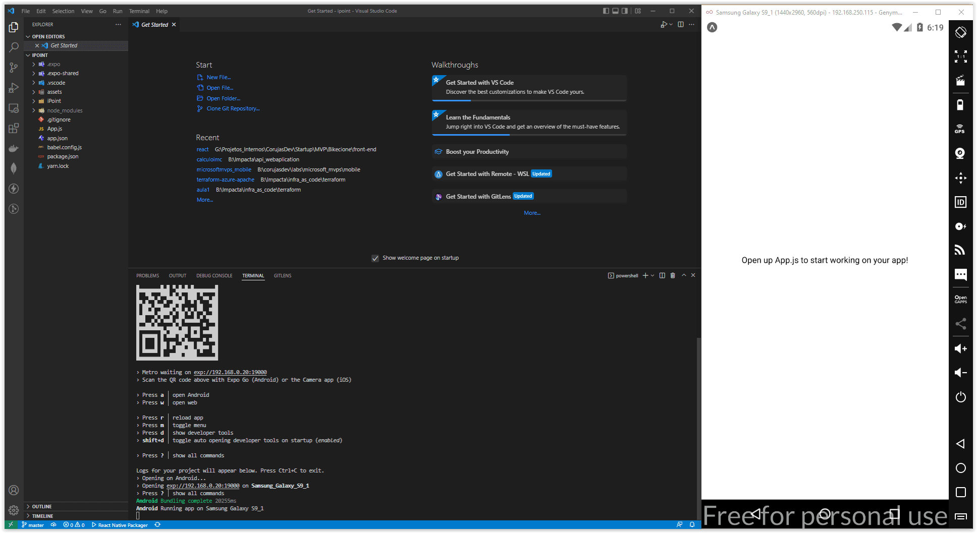The height and width of the screenshot is (533, 977).
Task: Open Genymotion battery widget
Action: tap(960, 104)
